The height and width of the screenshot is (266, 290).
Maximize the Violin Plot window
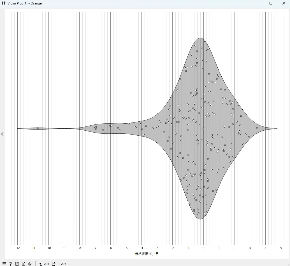click(271, 3)
